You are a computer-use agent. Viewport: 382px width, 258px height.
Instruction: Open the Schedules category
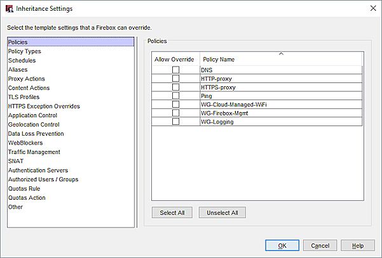point(22,61)
